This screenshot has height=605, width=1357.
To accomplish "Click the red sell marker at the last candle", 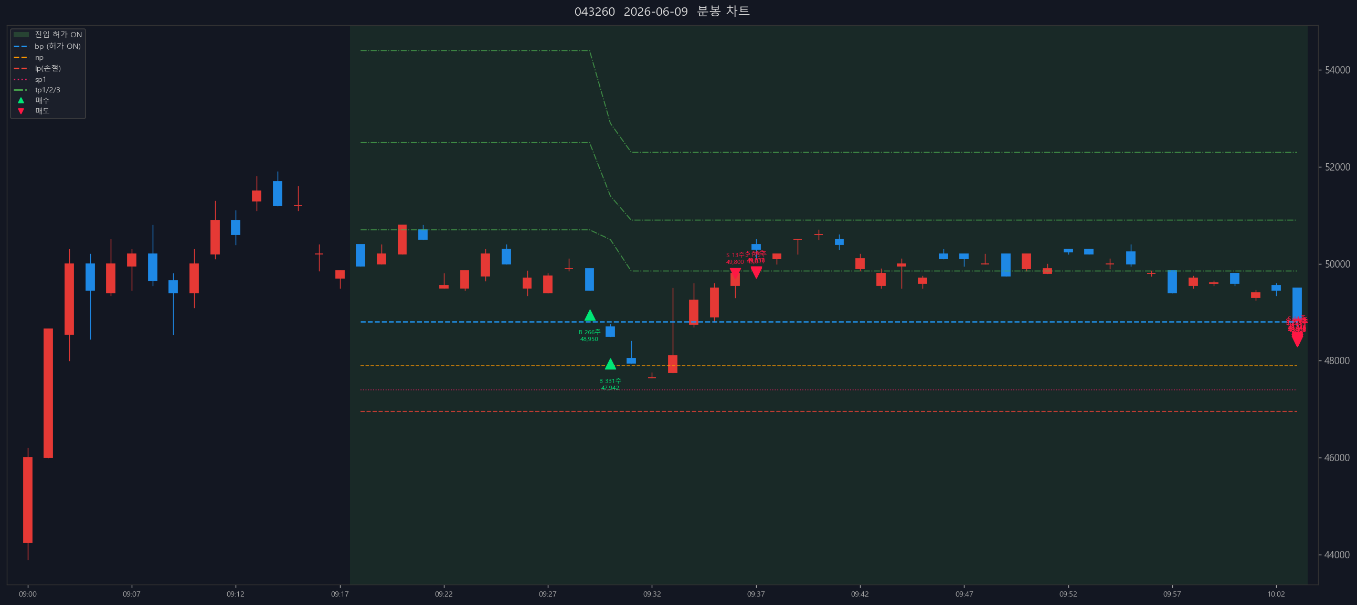I will tap(1297, 339).
